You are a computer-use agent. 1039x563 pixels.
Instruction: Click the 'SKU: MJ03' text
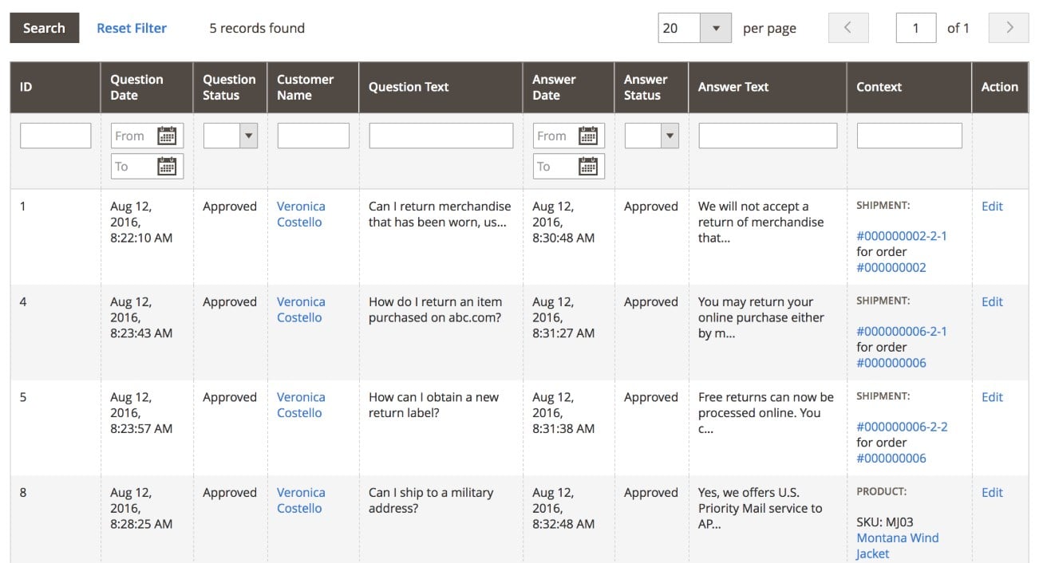point(885,523)
